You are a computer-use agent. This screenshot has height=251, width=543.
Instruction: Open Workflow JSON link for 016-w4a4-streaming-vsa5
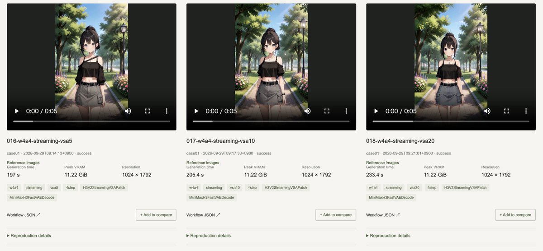click(x=24, y=215)
